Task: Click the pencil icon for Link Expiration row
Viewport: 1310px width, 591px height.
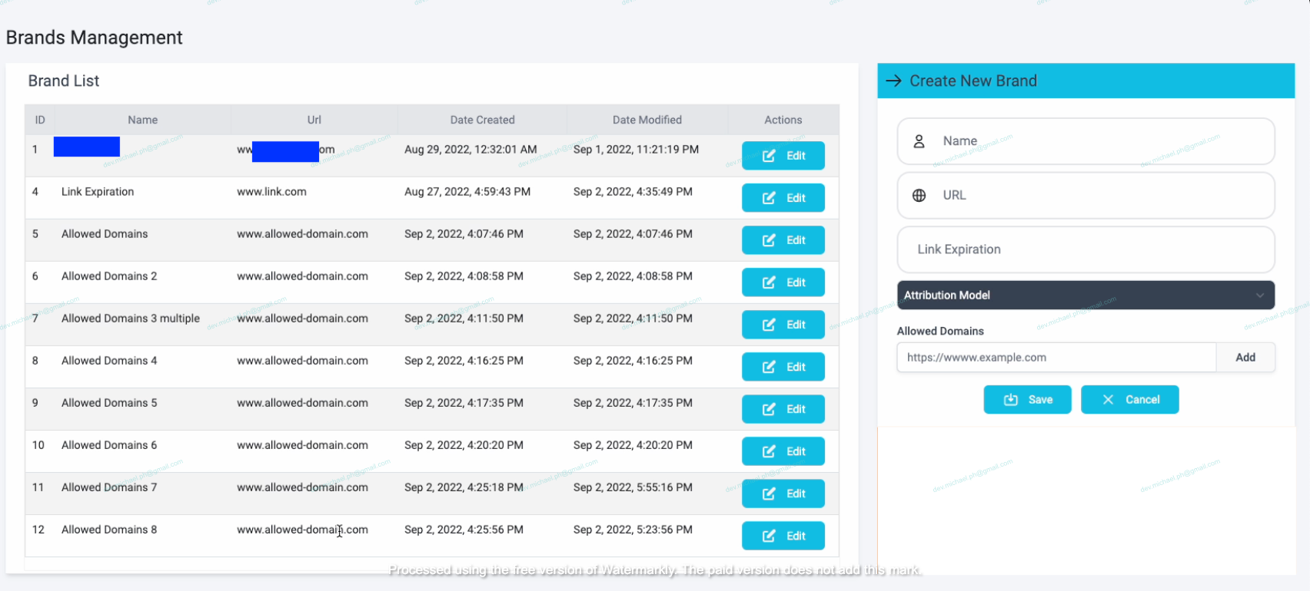Action: 769,198
